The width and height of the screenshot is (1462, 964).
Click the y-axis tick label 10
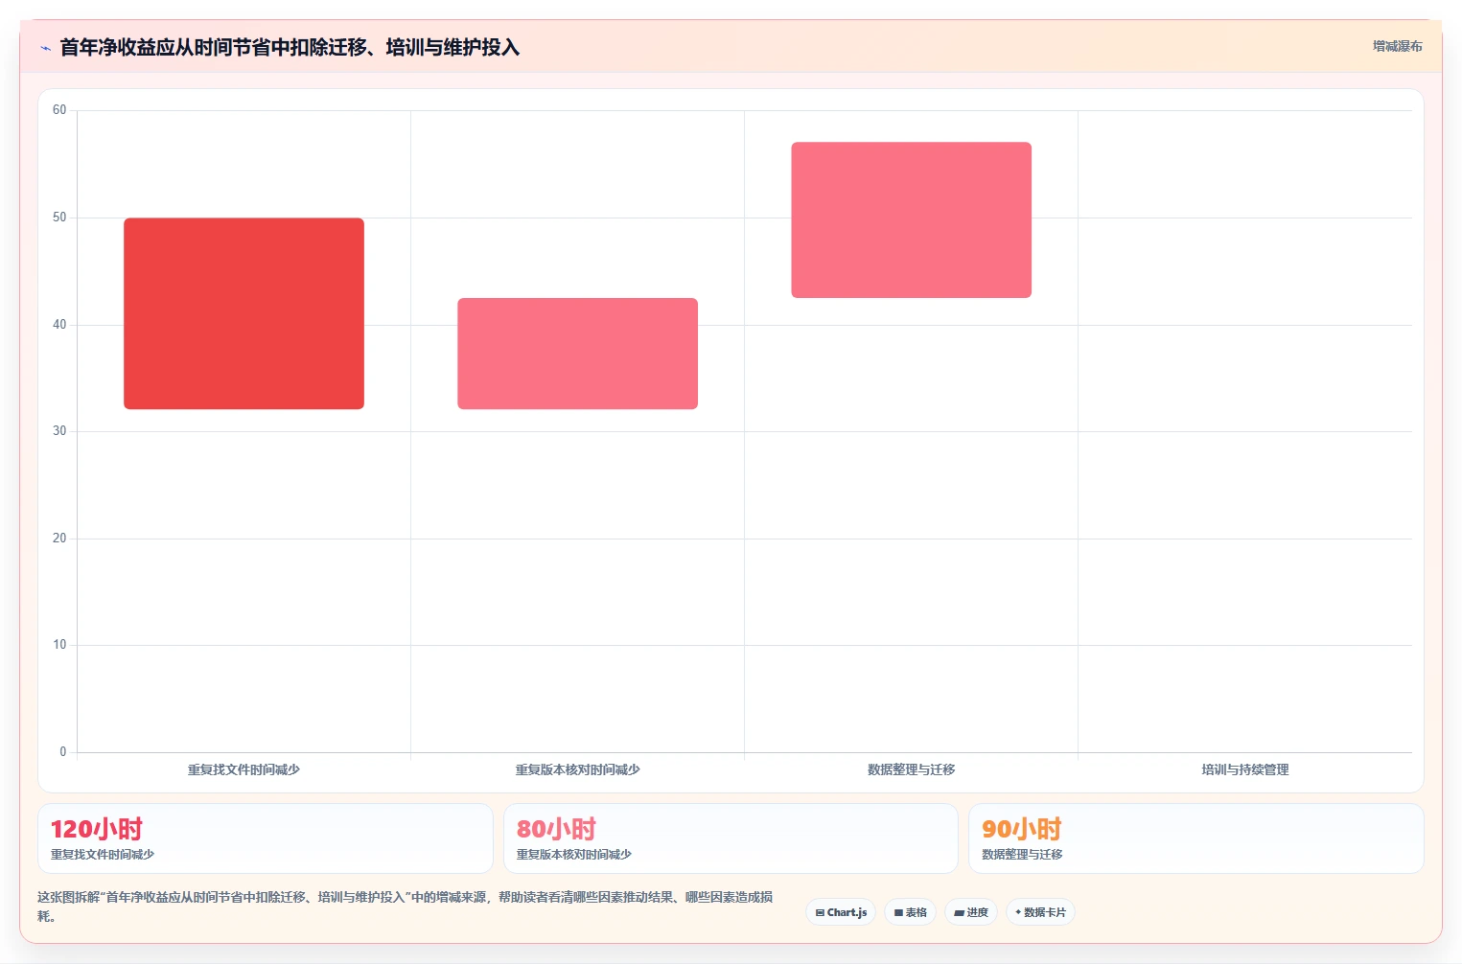[x=59, y=645]
